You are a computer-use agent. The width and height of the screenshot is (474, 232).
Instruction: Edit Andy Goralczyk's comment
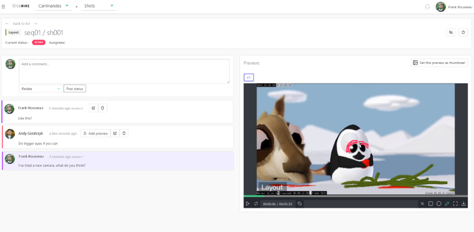(115, 133)
